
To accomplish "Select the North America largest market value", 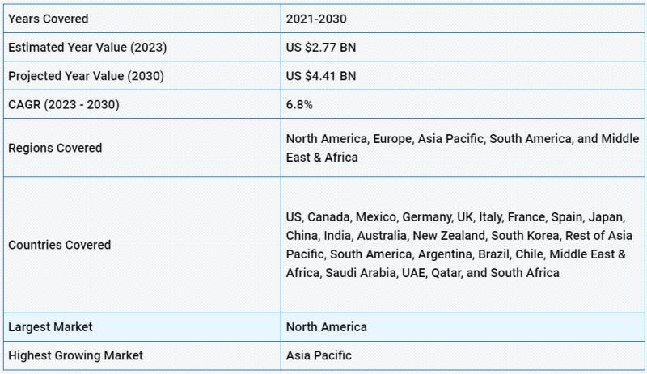I will (x=327, y=327).
